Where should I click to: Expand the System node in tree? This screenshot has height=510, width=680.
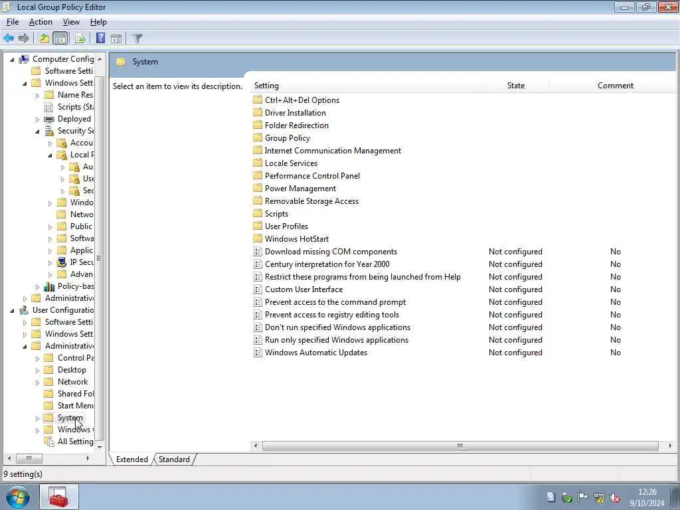click(x=37, y=418)
